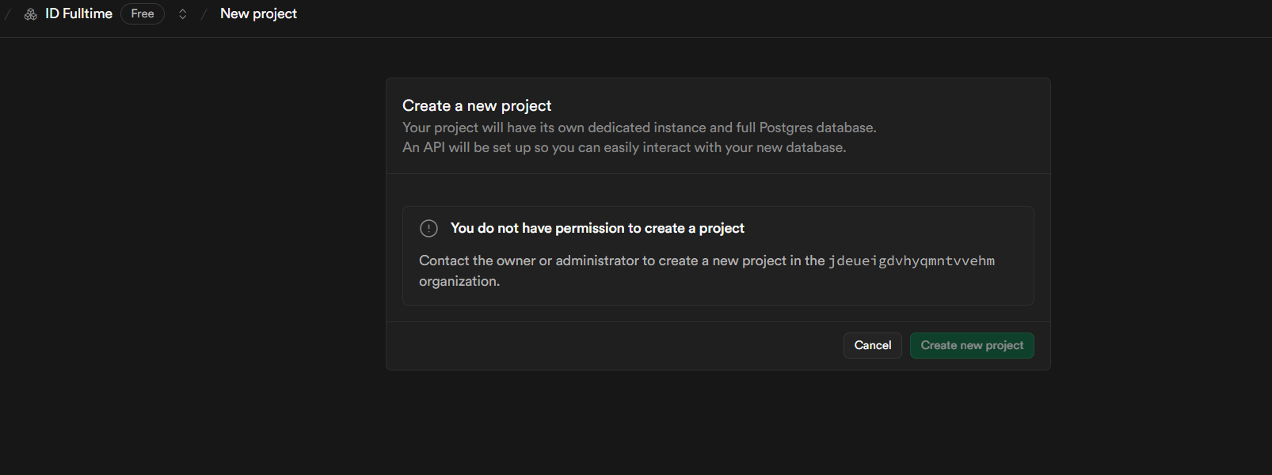Click the Free plan badge

143,14
